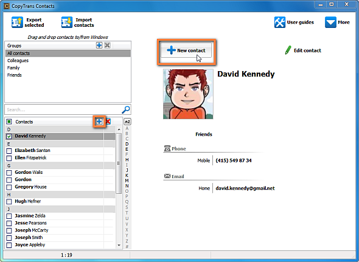The height and width of the screenshot is (262, 359).
Task: Click the green pencil Edit icon
Action: click(288, 50)
